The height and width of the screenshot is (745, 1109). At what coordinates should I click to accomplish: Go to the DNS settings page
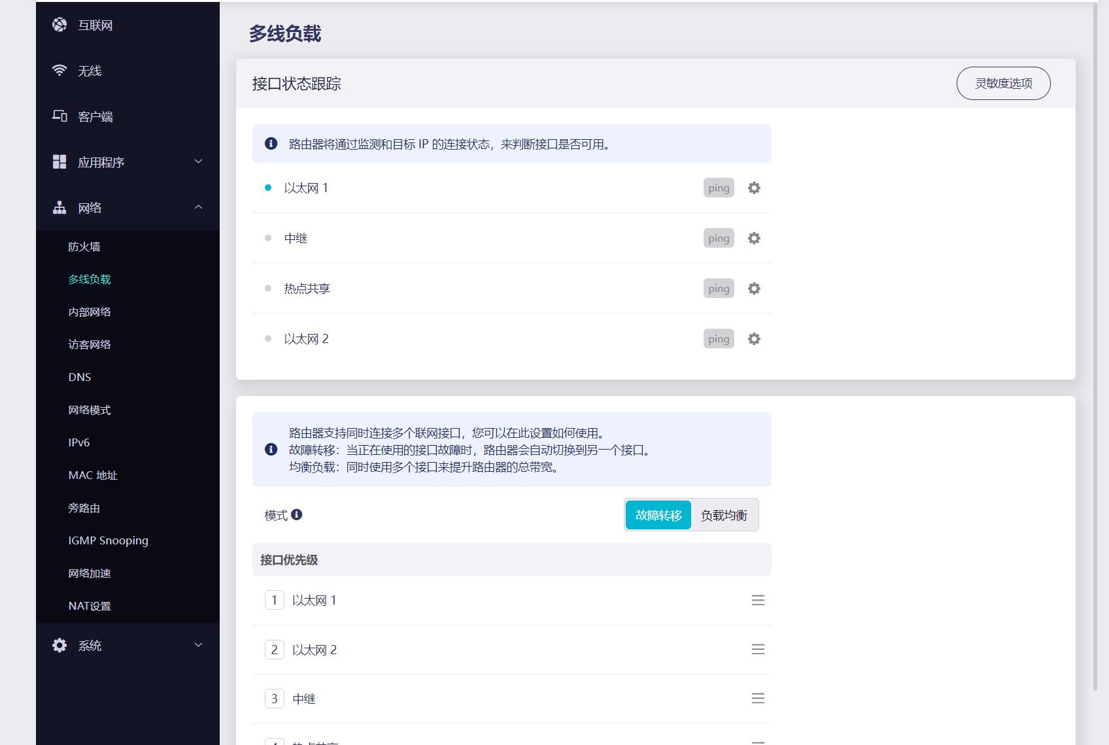pyautogui.click(x=79, y=377)
